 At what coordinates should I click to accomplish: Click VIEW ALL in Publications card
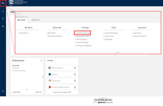pos(39,92)
